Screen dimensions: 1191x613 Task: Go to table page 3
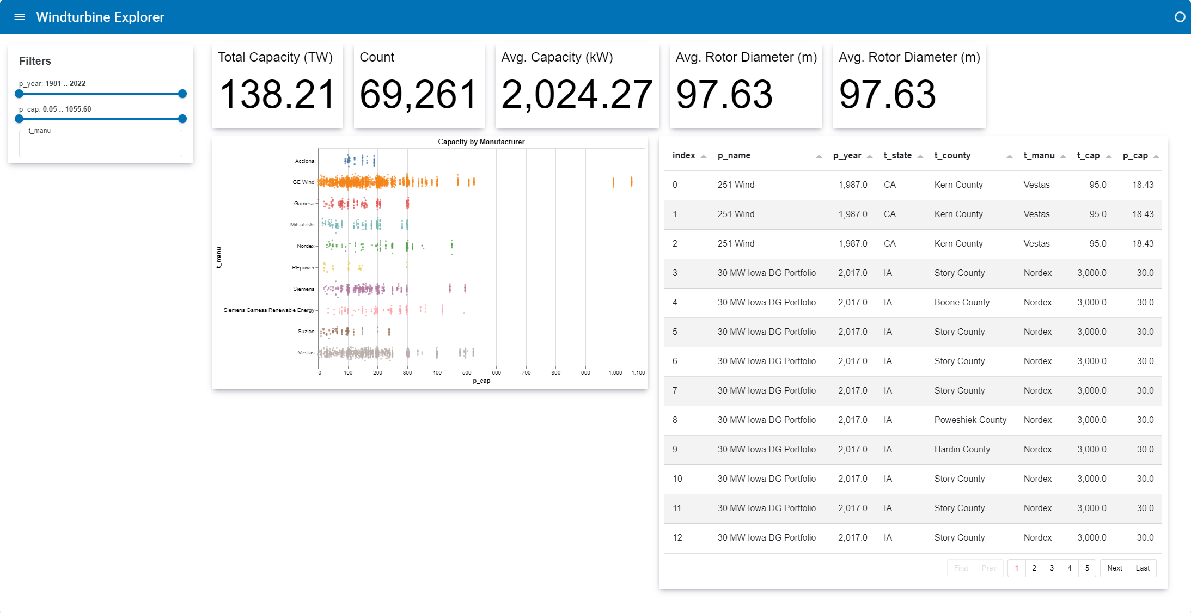click(1052, 568)
